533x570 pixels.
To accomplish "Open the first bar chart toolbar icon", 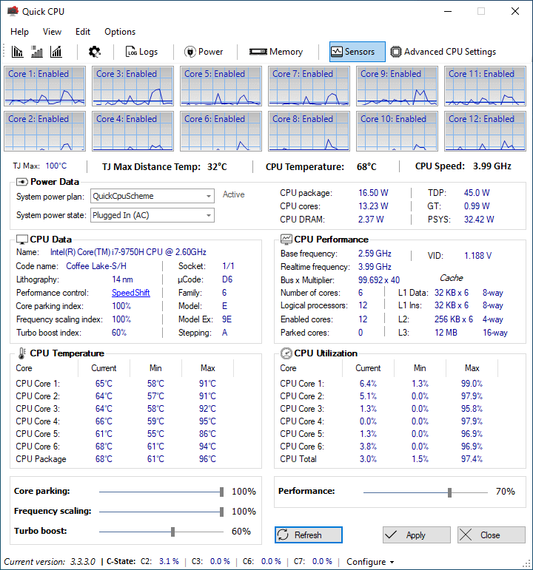I will (17, 52).
